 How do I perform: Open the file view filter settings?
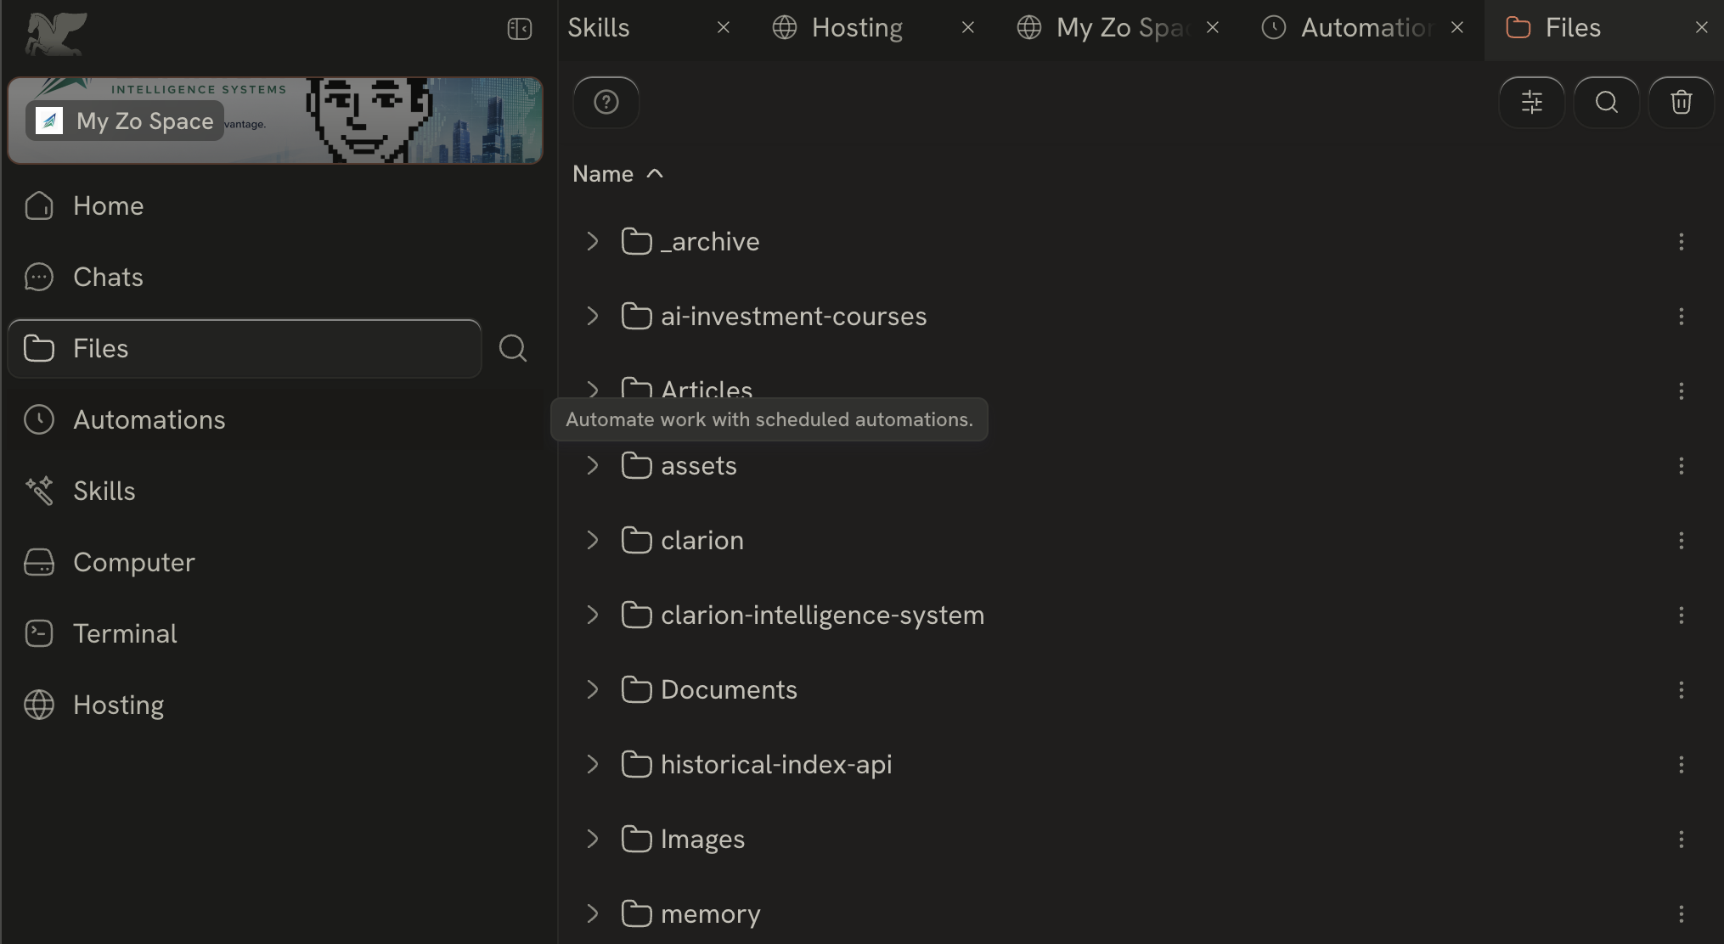[x=1532, y=103]
